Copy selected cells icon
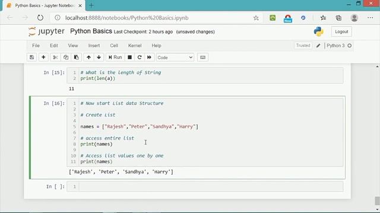Screen dimensions: 380x213 click(66, 57)
